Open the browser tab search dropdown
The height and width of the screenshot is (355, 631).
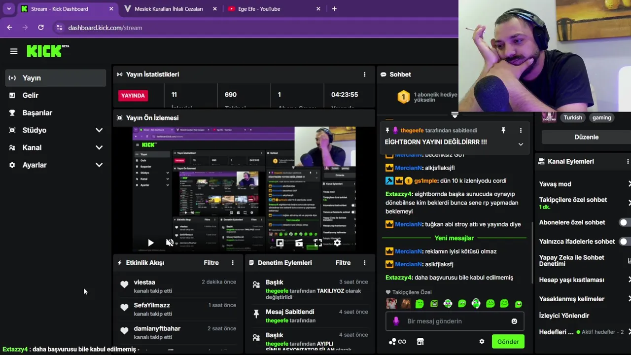(x=9, y=8)
